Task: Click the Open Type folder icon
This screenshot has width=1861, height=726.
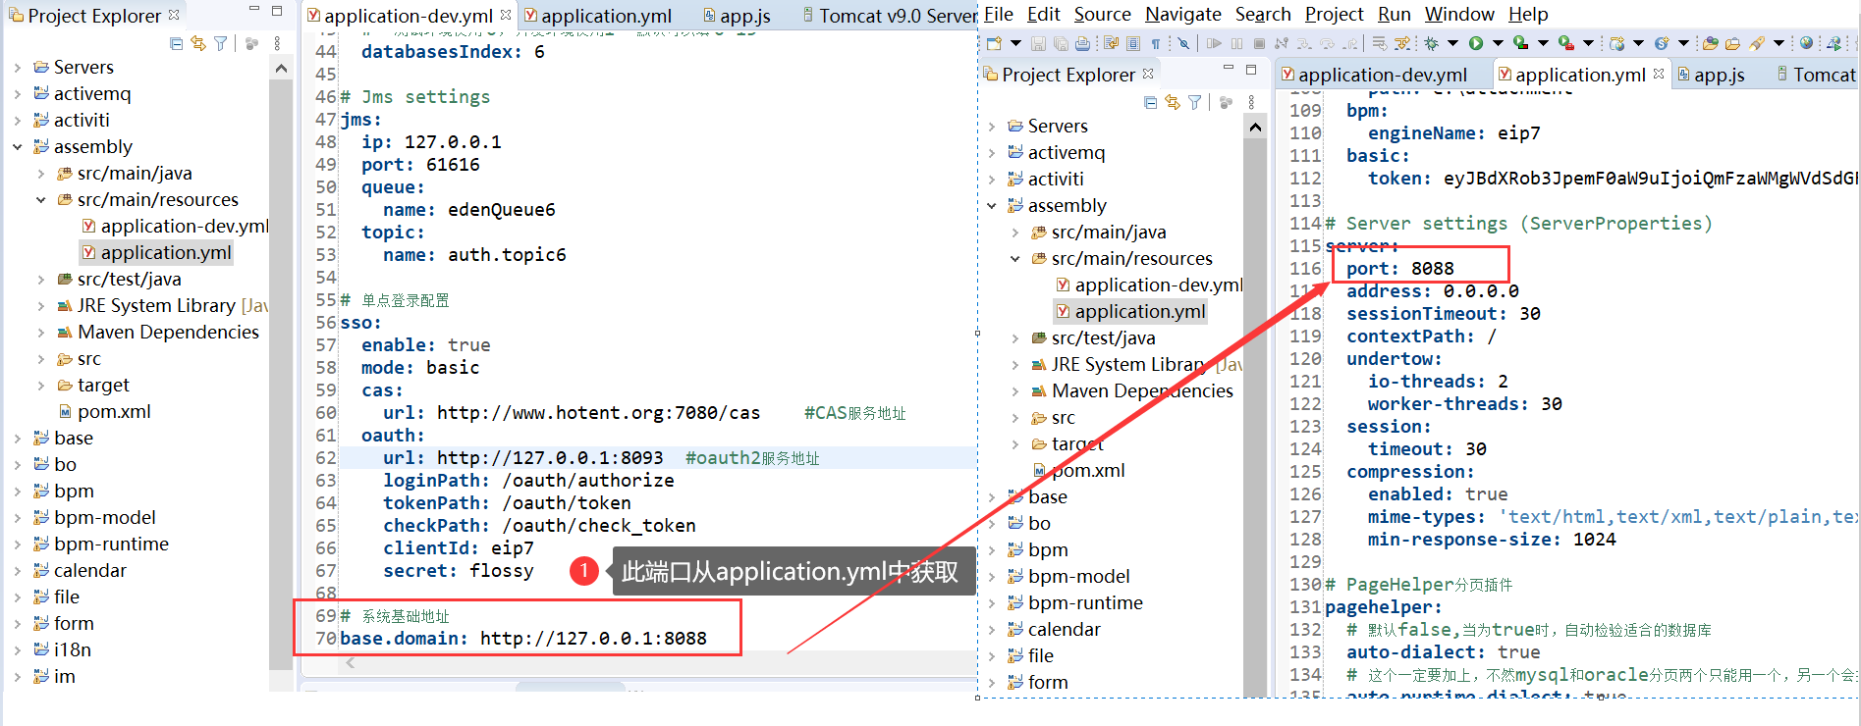Action: point(1710,43)
